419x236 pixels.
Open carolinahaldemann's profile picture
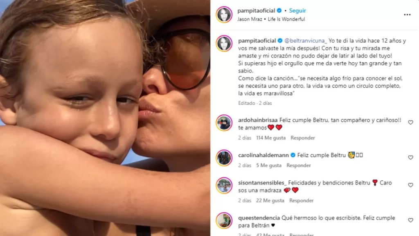coord(224,158)
